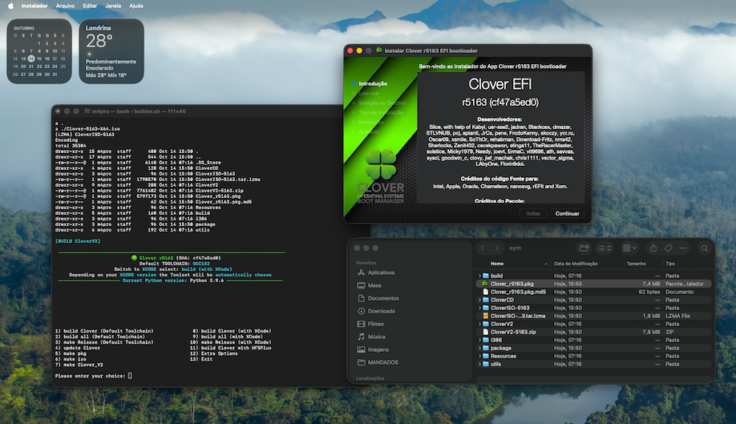This screenshot has height=424, width=736.
Task: Click the search icon in Finder
Action: click(x=705, y=248)
